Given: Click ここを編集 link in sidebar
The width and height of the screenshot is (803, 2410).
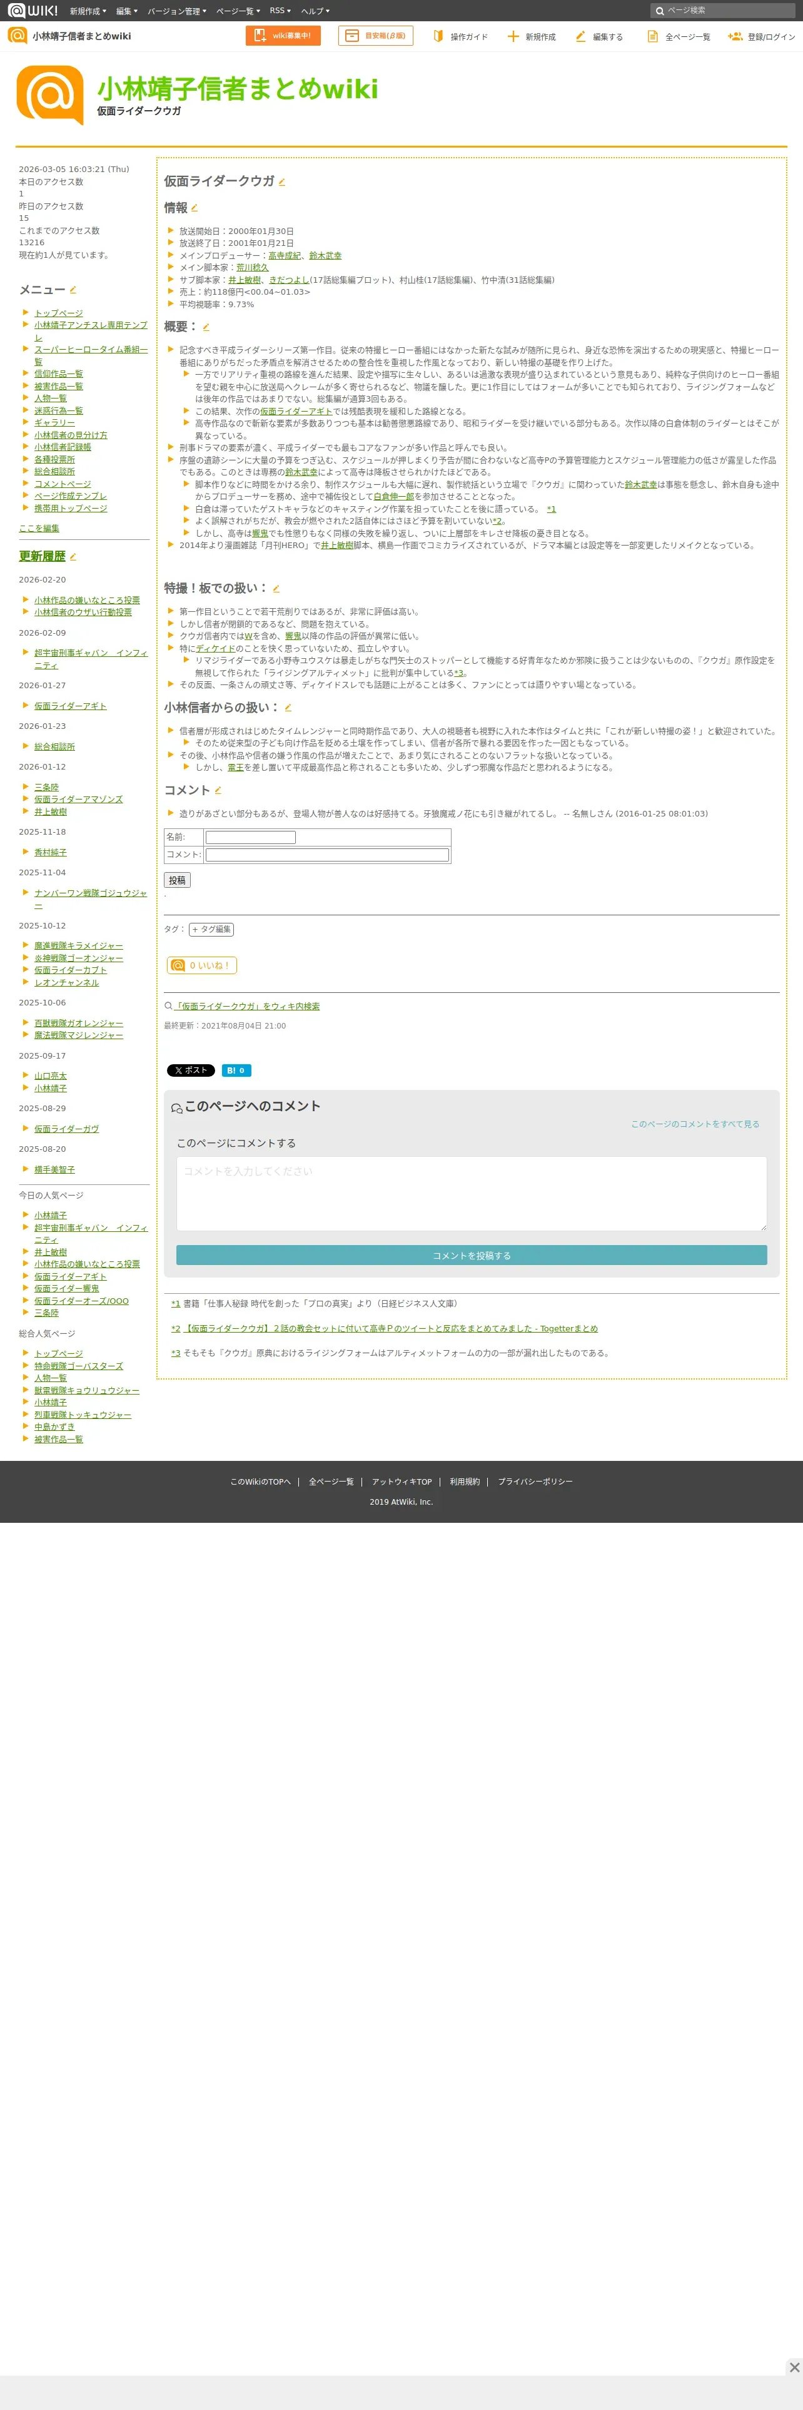Looking at the screenshot, I should (38, 529).
